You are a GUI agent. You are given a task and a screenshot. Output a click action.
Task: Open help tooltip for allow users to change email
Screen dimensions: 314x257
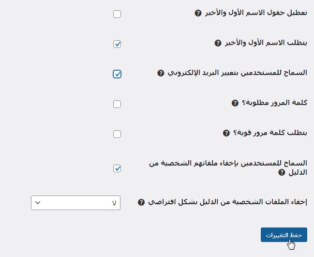161,73
